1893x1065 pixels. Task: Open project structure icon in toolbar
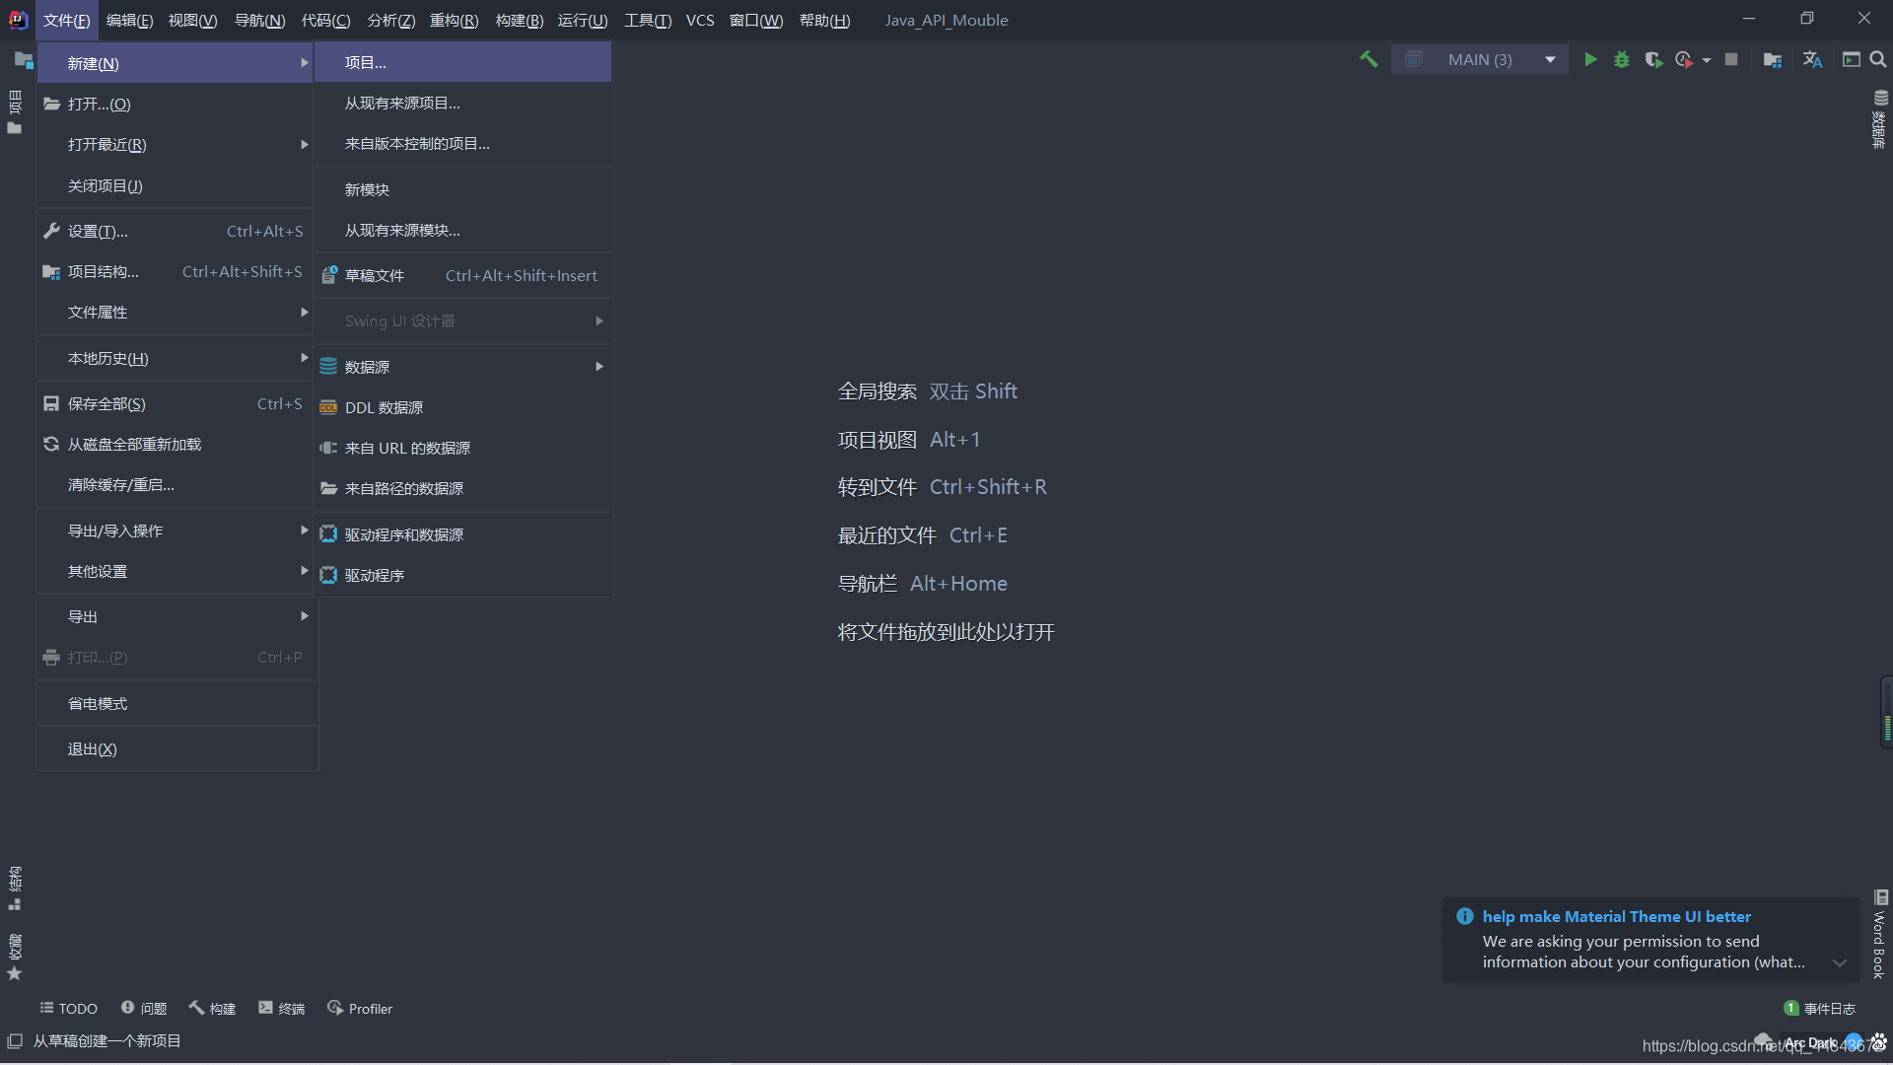click(x=1773, y=60)
